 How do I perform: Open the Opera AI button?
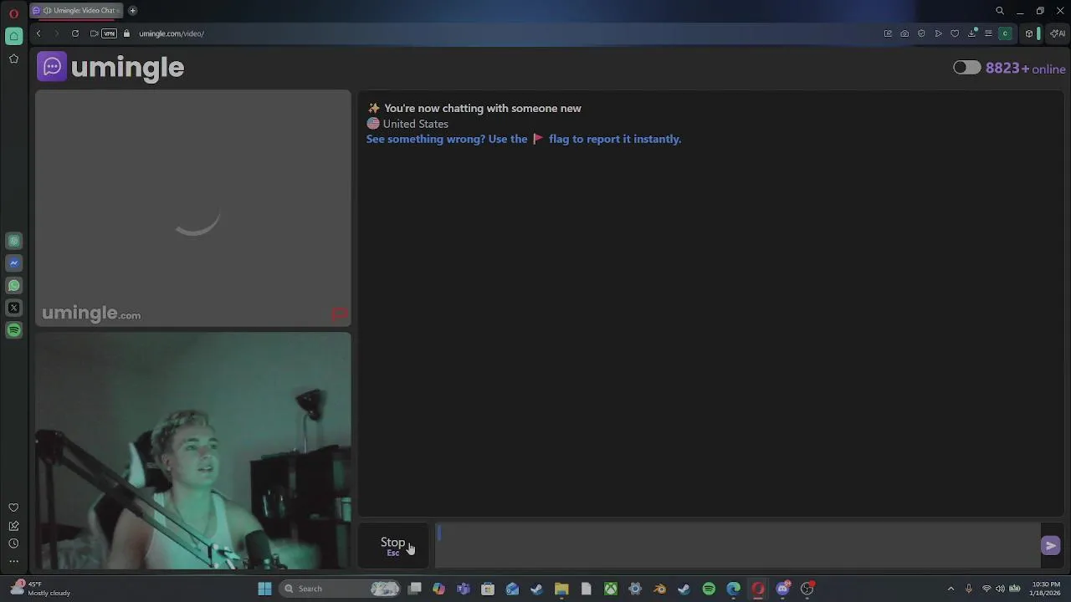[1058, 33]
